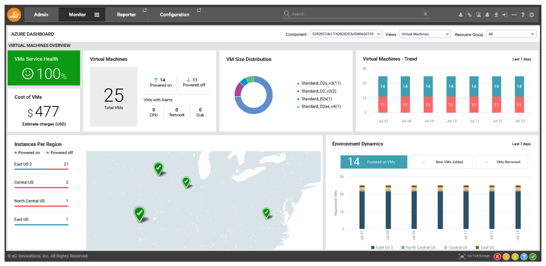Click the red critical X status icon
The width and height of the screenshot is (546, 266).
tap(497, 256)
